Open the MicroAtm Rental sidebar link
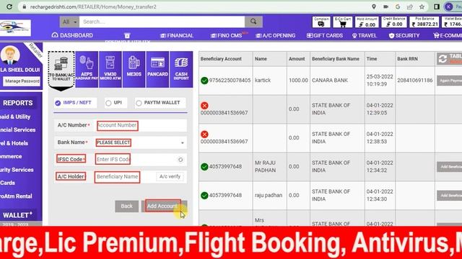 [x=16, y=196]
